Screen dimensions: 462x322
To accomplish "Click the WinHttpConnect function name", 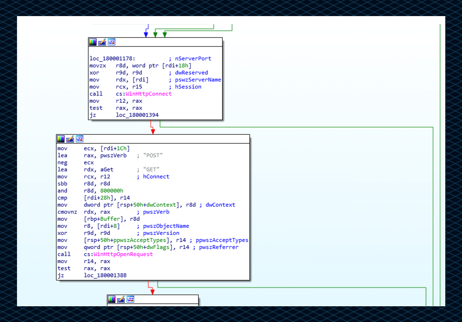I will [149, 94].
